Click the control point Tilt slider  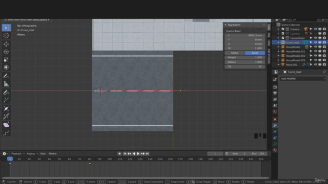coord(245,66)
